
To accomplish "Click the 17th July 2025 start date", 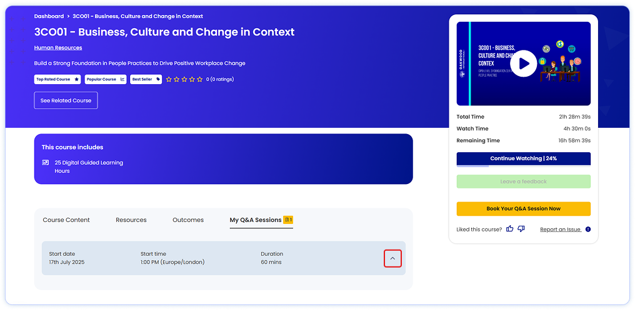I will (x=67, y=262).
